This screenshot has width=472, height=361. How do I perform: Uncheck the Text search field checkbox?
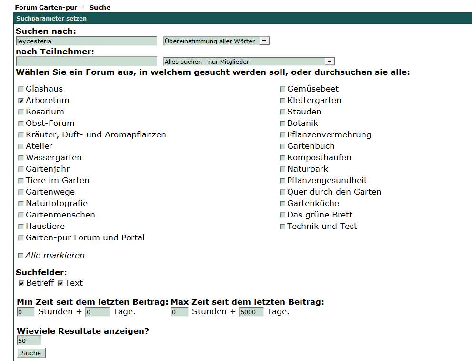[x=60, y=283]
